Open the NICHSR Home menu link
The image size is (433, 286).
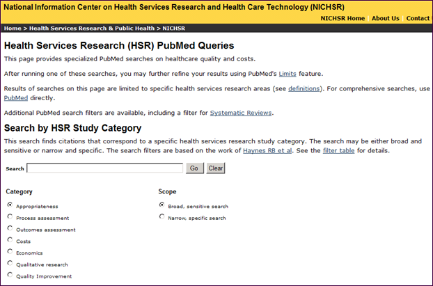click(x=343, y=18)
